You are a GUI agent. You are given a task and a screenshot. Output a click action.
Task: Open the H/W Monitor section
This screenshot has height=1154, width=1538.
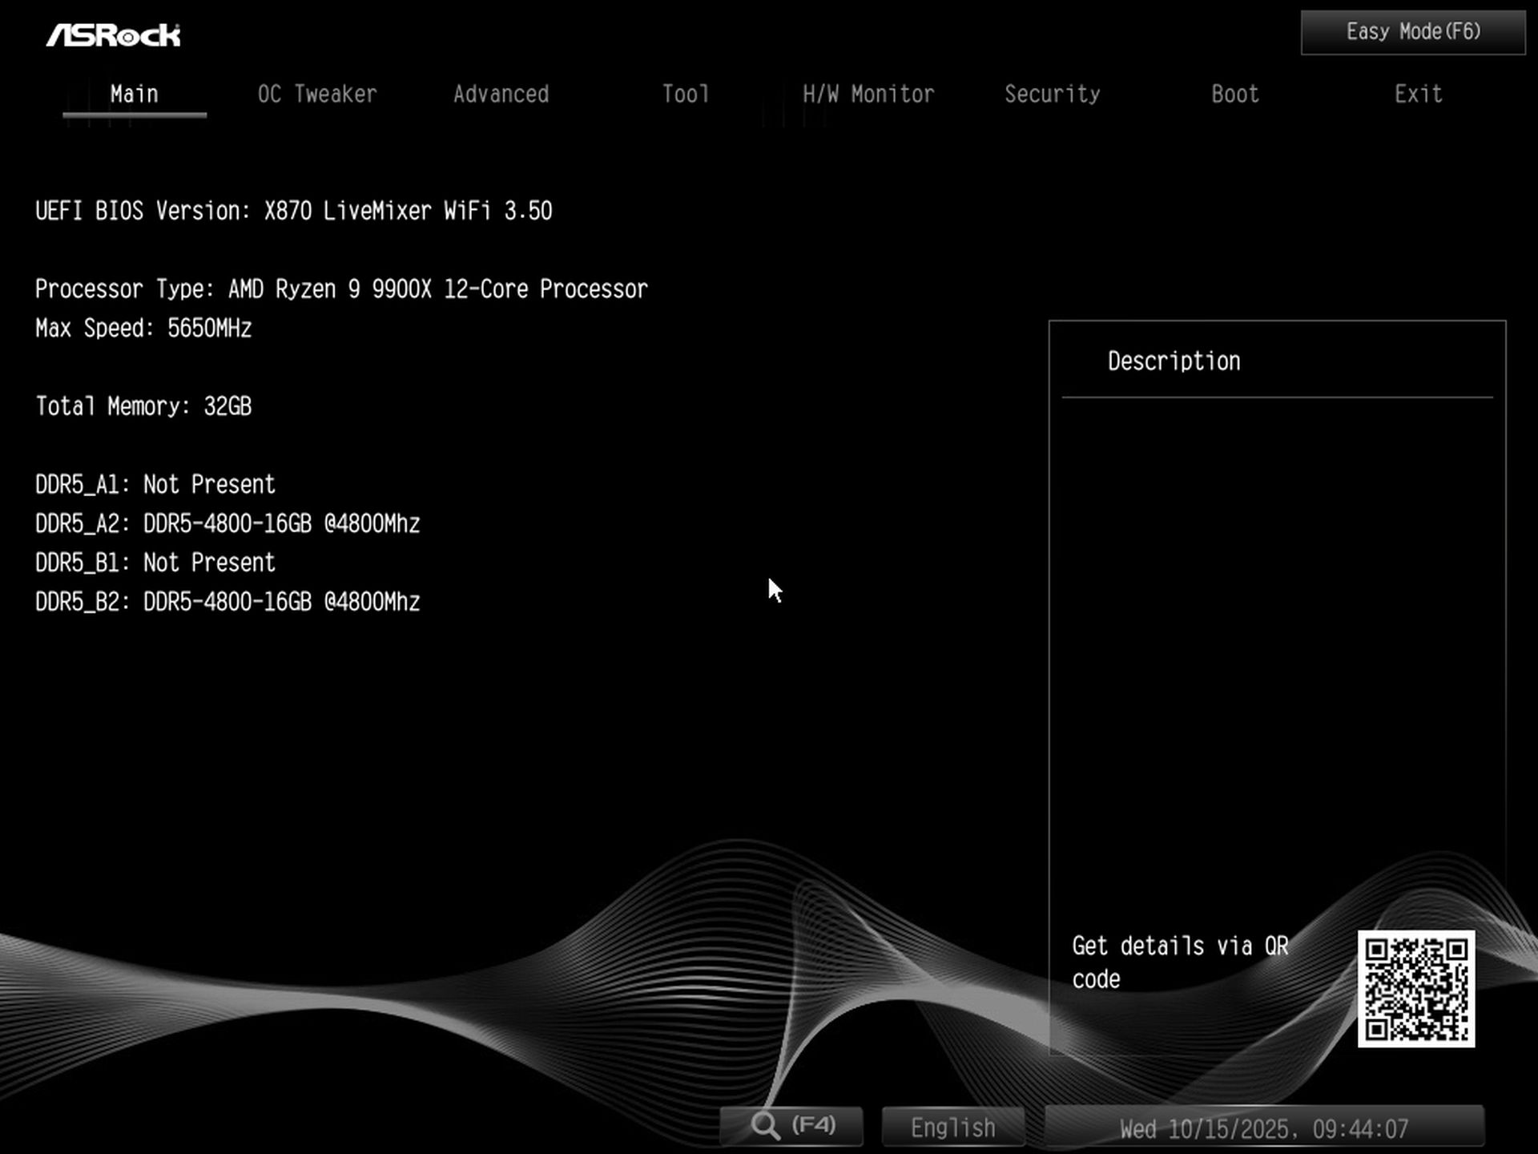coord(868,94)
